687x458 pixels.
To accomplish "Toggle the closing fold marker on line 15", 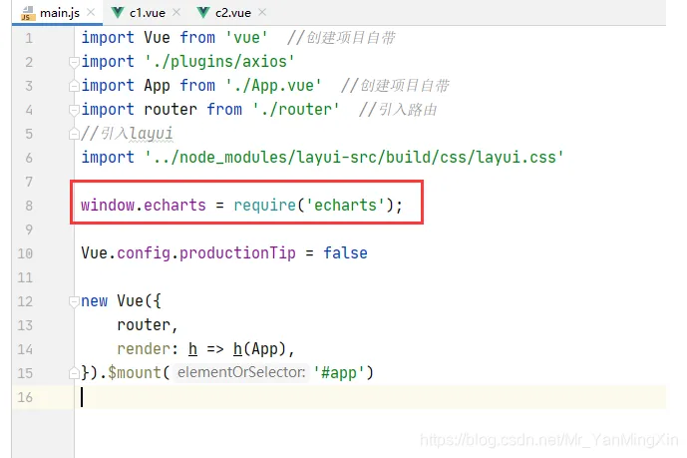I will click(74, 373).
